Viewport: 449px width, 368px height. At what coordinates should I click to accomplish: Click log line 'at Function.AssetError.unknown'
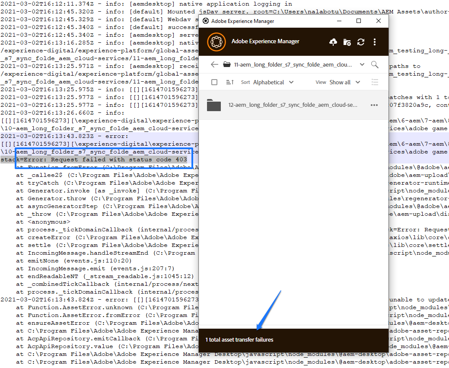(107, 307)
